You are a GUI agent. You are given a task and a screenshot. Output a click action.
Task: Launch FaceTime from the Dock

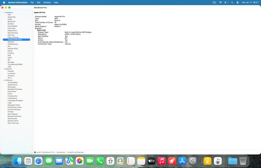click(90, 161)
